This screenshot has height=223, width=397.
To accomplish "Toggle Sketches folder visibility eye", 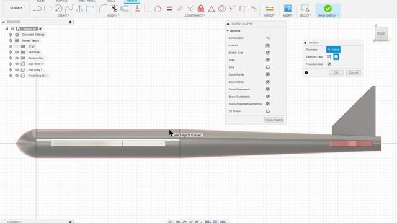I will click(17, 52).
